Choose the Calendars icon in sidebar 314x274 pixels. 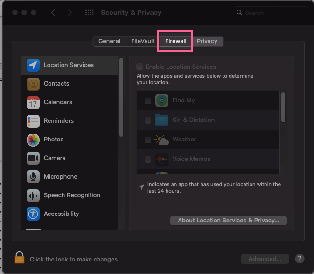click(33, 103)
